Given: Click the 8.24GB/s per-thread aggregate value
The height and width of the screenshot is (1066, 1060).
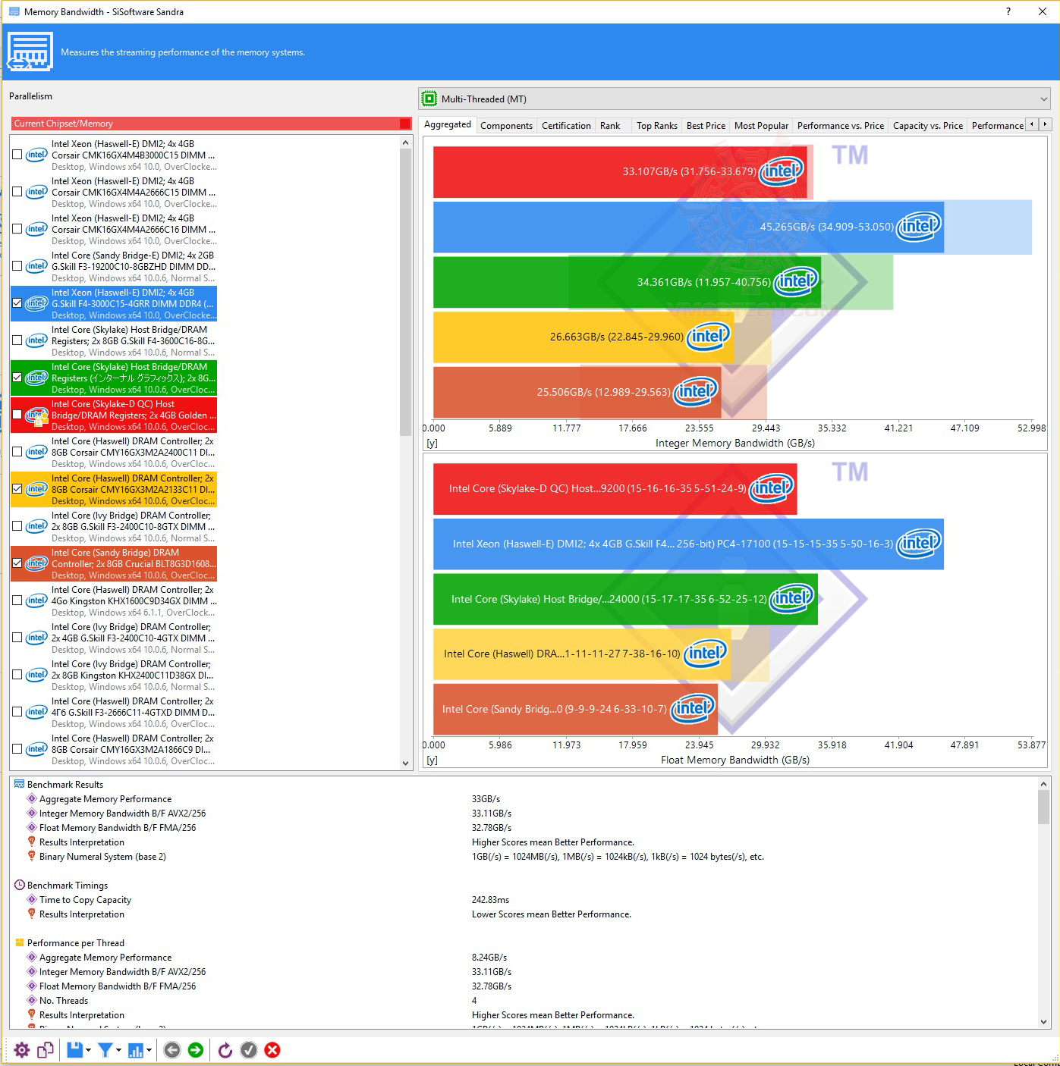Looking at the screenshot, I should click(489, 957).
